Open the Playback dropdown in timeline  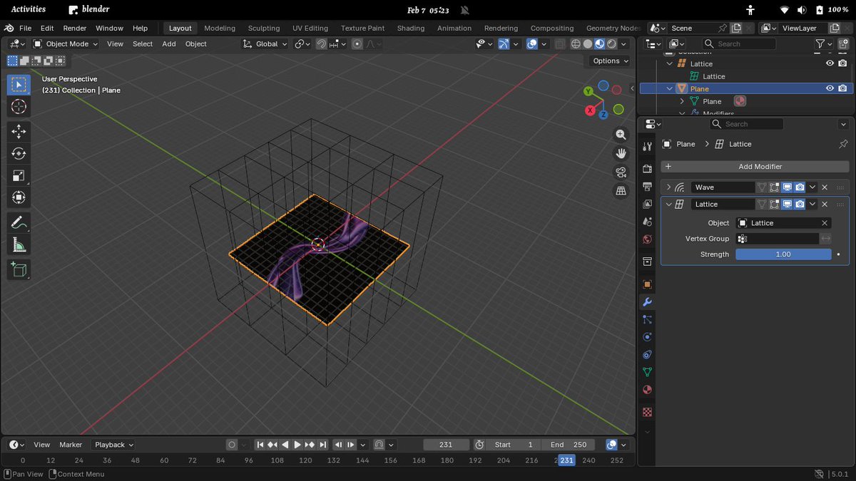(114, 445)
